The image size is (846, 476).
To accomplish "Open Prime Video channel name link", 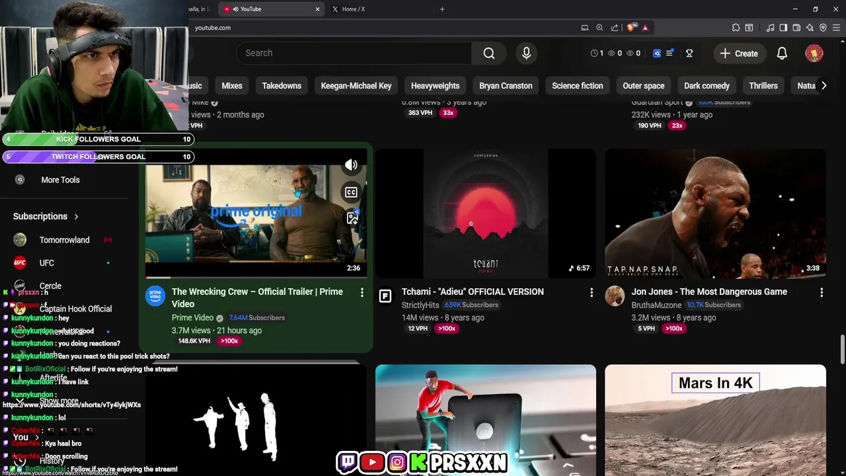I will coord(192,318).
